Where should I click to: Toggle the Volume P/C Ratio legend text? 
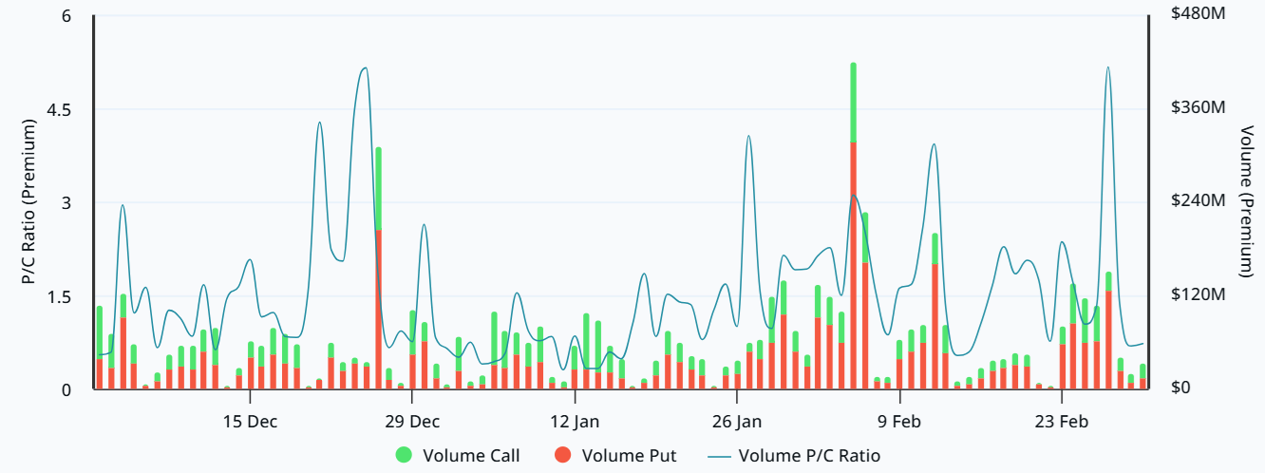809,456
